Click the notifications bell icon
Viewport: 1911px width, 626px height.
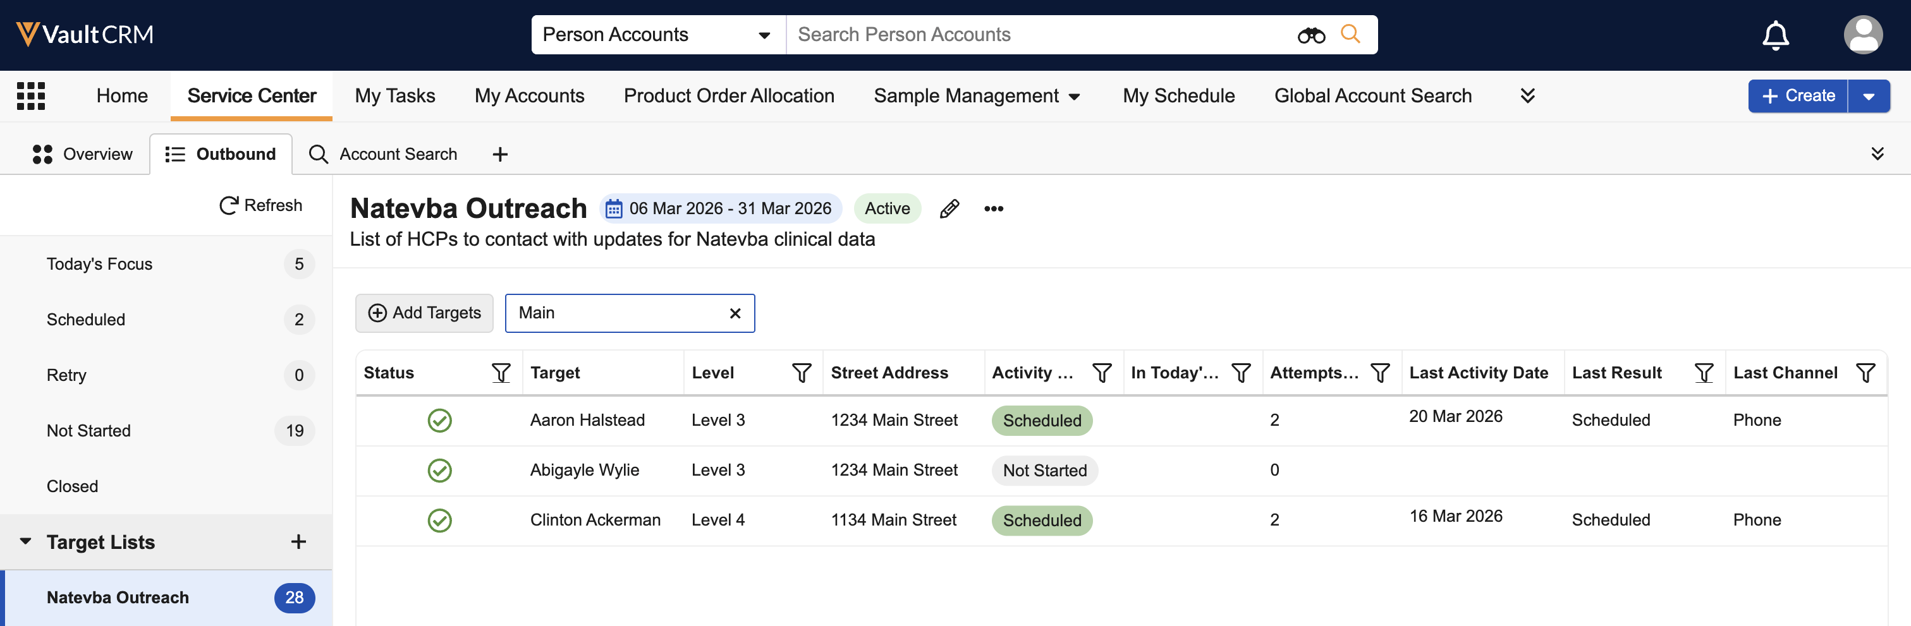pyautogui.click(x=1774, y=35)
